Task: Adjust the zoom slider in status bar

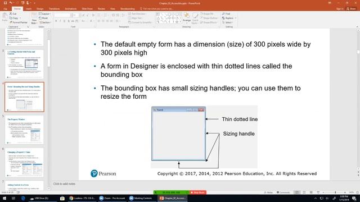Action: [x=335, y=192]
